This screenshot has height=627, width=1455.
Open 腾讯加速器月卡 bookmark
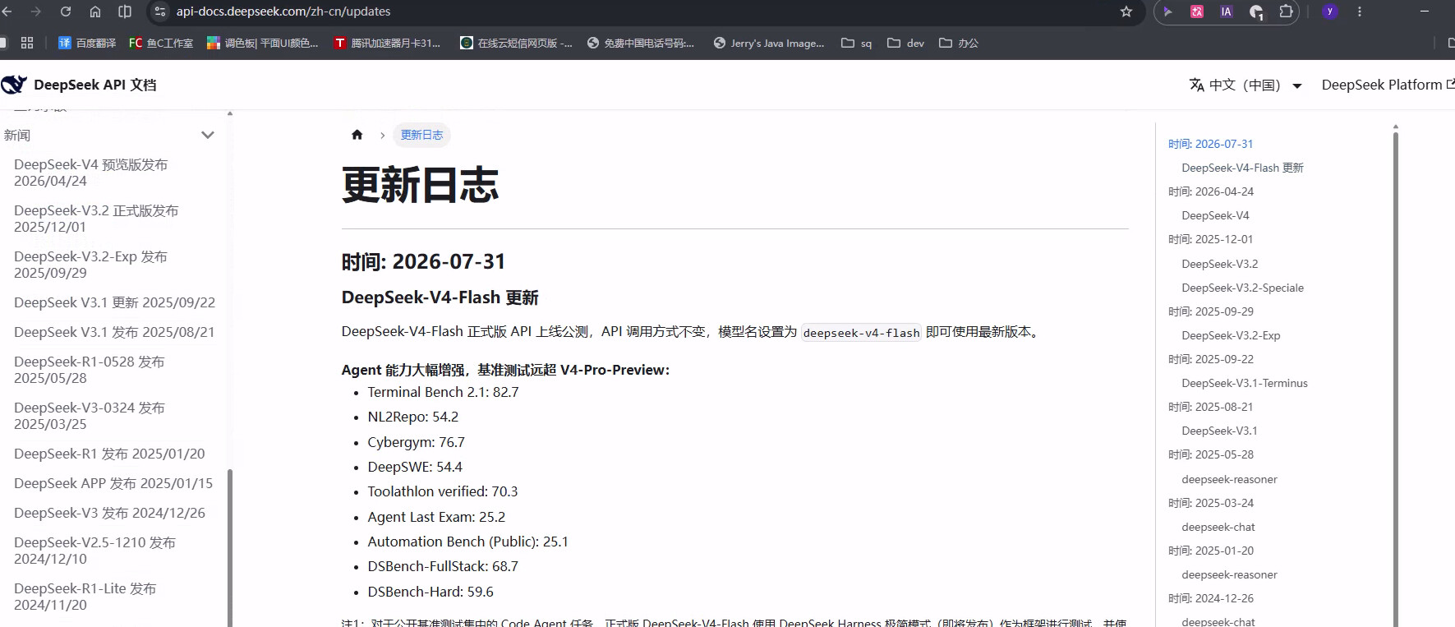coord(387,43)
